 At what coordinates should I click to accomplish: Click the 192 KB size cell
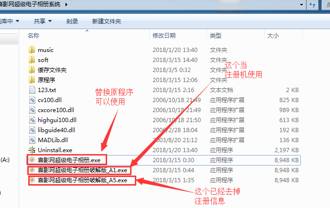pos(289,130)
